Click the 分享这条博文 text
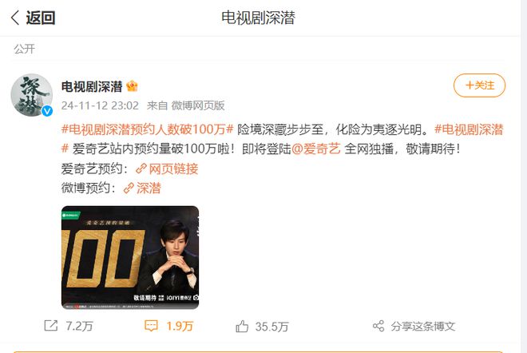Viewport: 527px width, 353px height. (423, 326)
